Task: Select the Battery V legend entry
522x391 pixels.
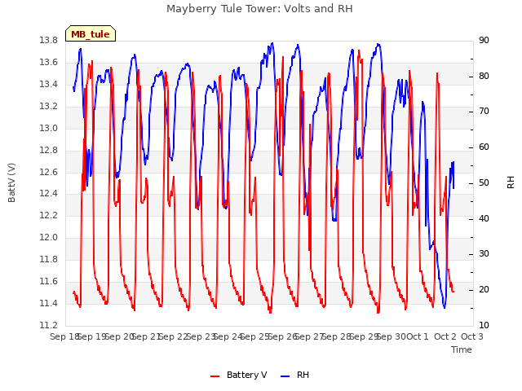Action: tap(238, 375)
